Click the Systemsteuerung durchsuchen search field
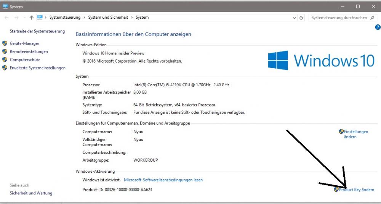 [339, 18]
